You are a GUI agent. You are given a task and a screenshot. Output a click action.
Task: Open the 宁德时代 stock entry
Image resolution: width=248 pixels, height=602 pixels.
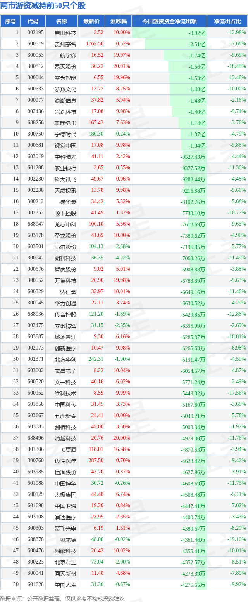(x=65, y=134)
